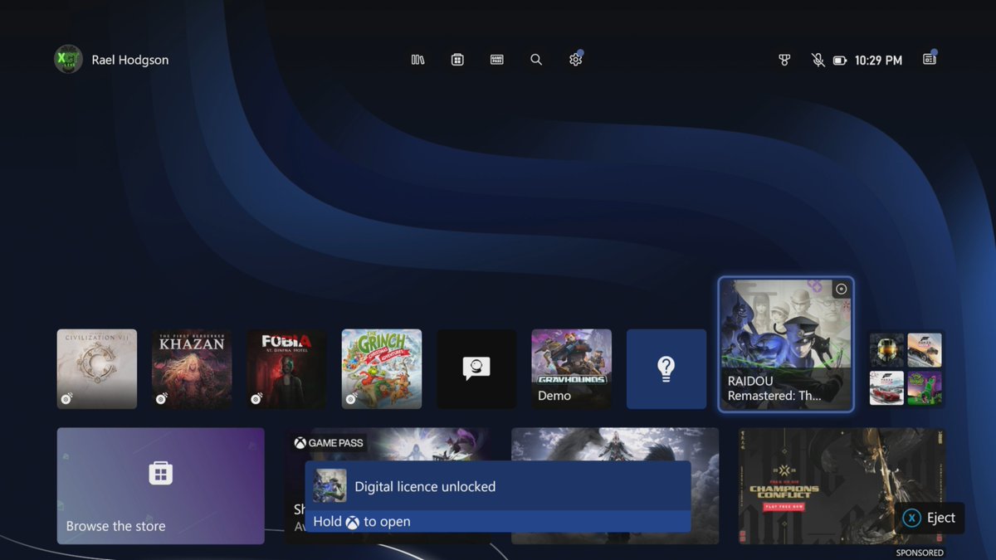Open My games & apps library icon
Viewport: 996px width, 560px height.
point(417,60)
